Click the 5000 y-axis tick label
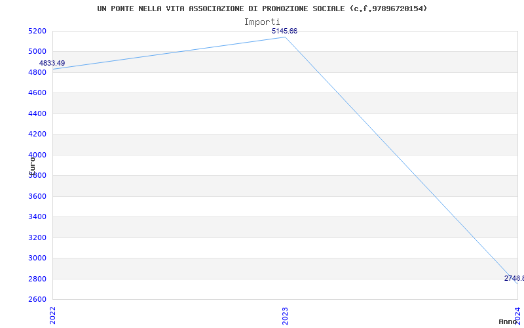524x328 pixels. pyautogui.click(x=37, y=52)
